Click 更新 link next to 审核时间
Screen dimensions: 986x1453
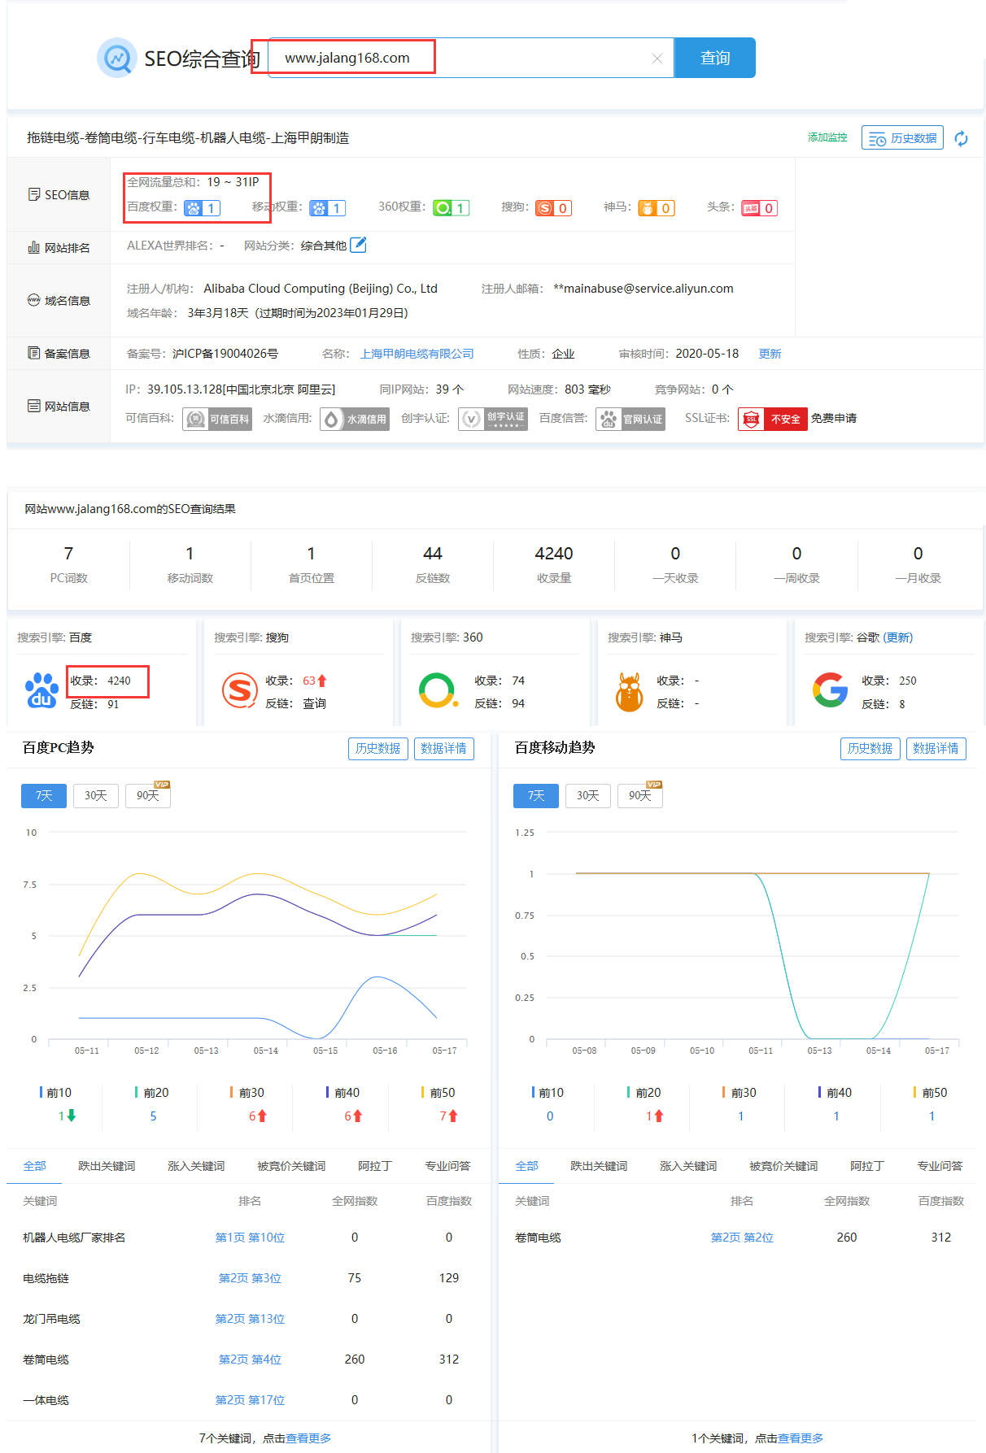click(770, 354)
